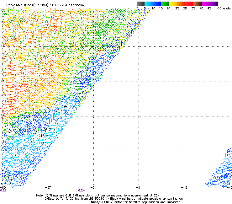Click the green 15-20 knots legend segment
Viewport: 232px width, 204px height.
[x=165, y=4]
